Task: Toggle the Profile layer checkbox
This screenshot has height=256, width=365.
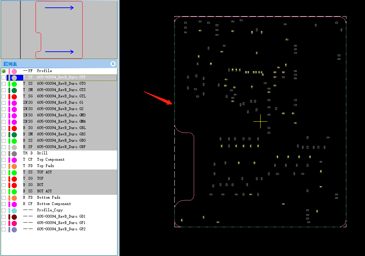Action: [4, 71]
